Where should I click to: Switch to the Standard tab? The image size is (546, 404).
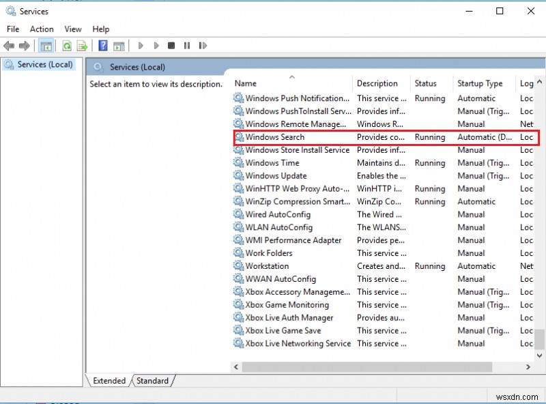click(152, 381)
